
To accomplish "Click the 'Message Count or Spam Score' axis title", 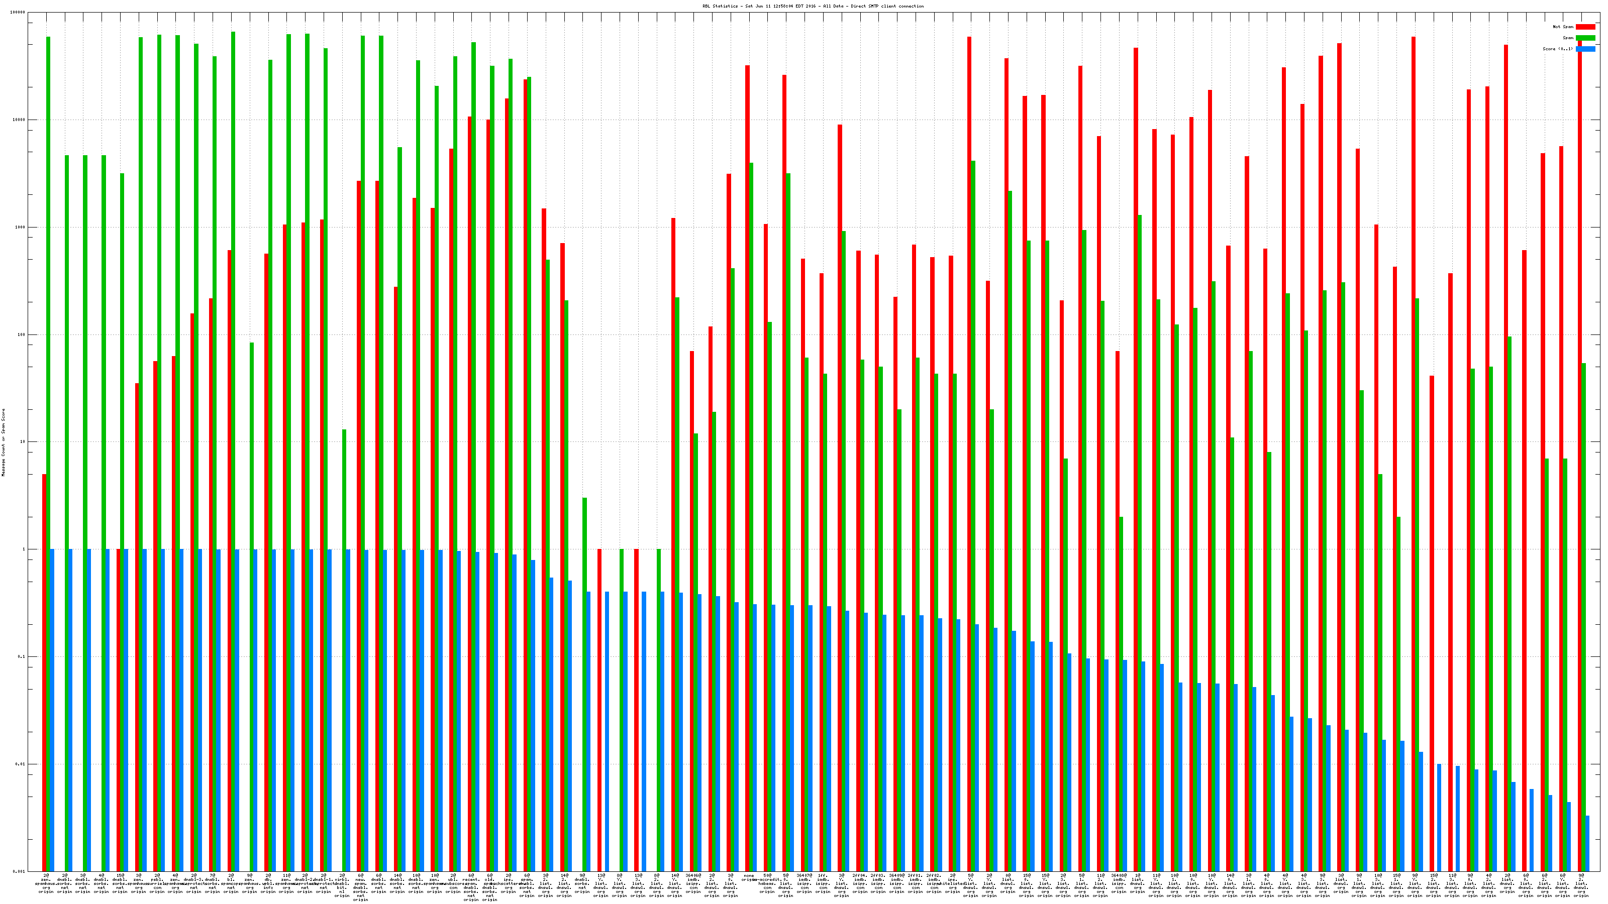I will coord(3,442).
